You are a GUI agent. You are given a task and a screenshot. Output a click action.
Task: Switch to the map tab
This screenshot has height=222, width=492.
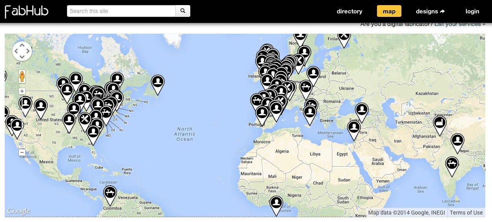(389, 11)
